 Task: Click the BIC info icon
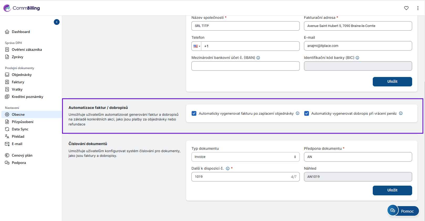pos(357,58)
